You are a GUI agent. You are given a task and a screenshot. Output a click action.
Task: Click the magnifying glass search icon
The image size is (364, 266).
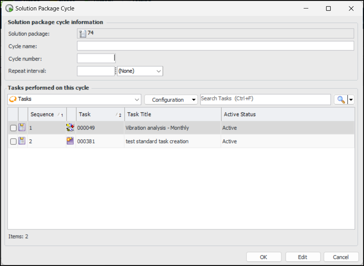[x=341, y=100]
